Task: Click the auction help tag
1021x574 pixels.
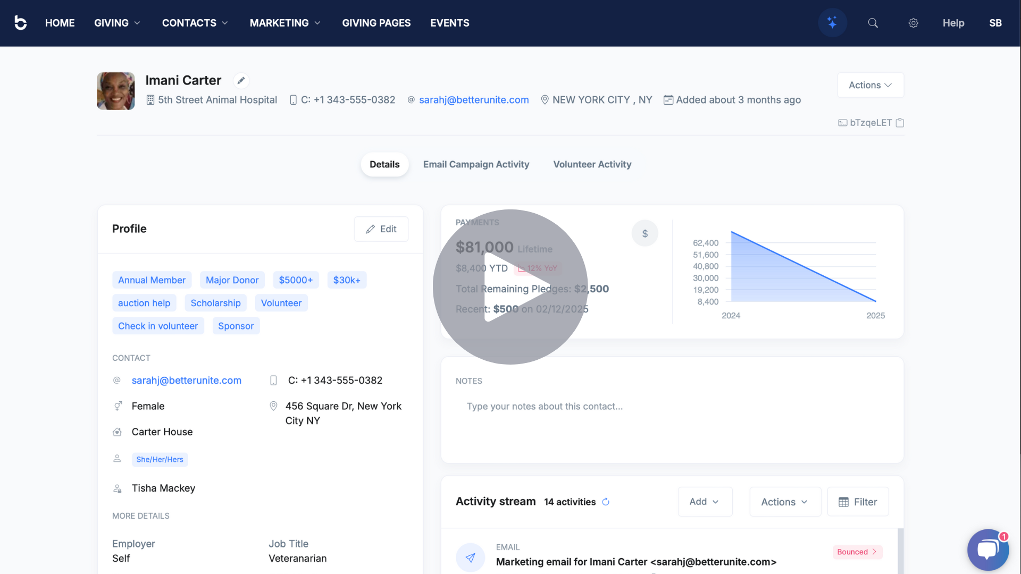Action: pyautogui.click(x=144, y=303)
